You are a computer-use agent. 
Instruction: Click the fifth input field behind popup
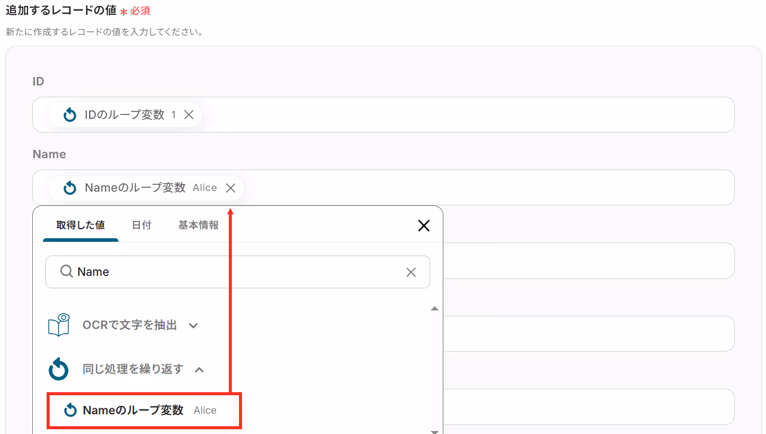[x=589, y=407]
